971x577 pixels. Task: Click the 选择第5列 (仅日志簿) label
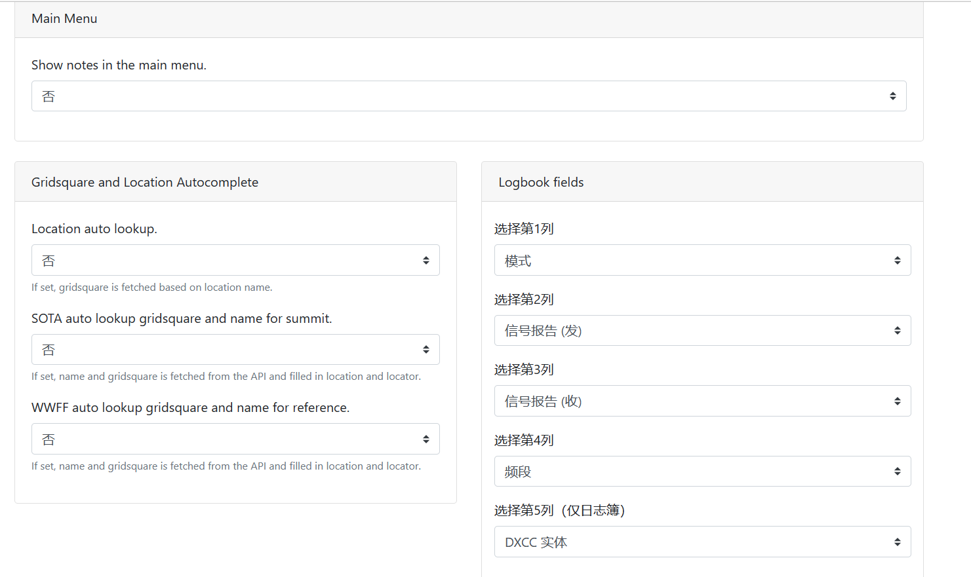[x=559, y=510]
